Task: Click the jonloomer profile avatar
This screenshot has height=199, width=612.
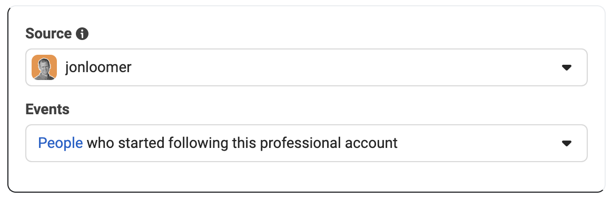Action: [x=44, y=67]
